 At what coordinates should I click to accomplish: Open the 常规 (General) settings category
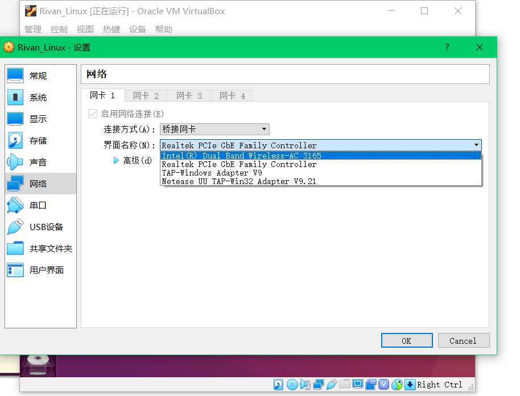coord(40,76)
